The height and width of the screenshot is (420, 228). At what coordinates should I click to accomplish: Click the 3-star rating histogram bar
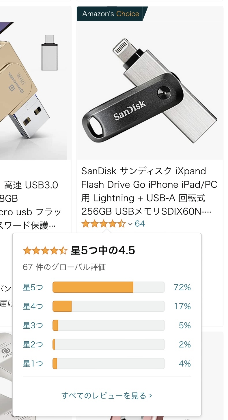108,325
